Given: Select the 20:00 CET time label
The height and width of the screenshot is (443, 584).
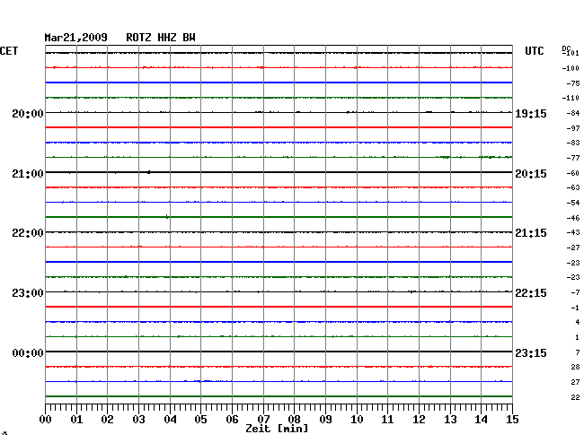Looking at the screenshot, I should (28, 113).
